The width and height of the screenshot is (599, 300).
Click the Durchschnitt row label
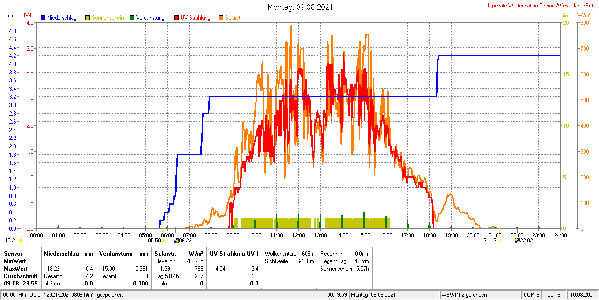[21, 276]
